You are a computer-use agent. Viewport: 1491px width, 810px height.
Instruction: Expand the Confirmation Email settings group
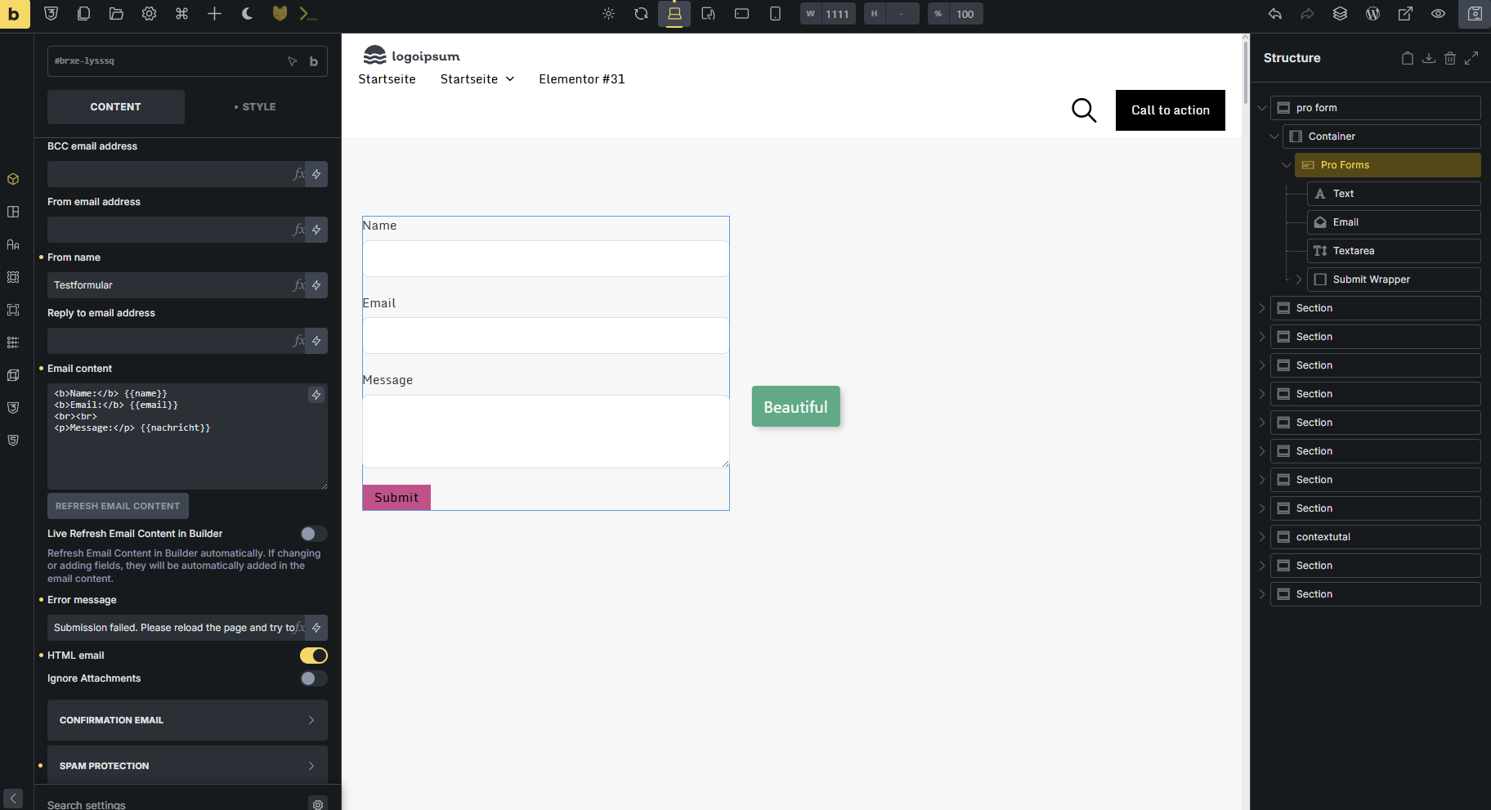coord(187,720)
